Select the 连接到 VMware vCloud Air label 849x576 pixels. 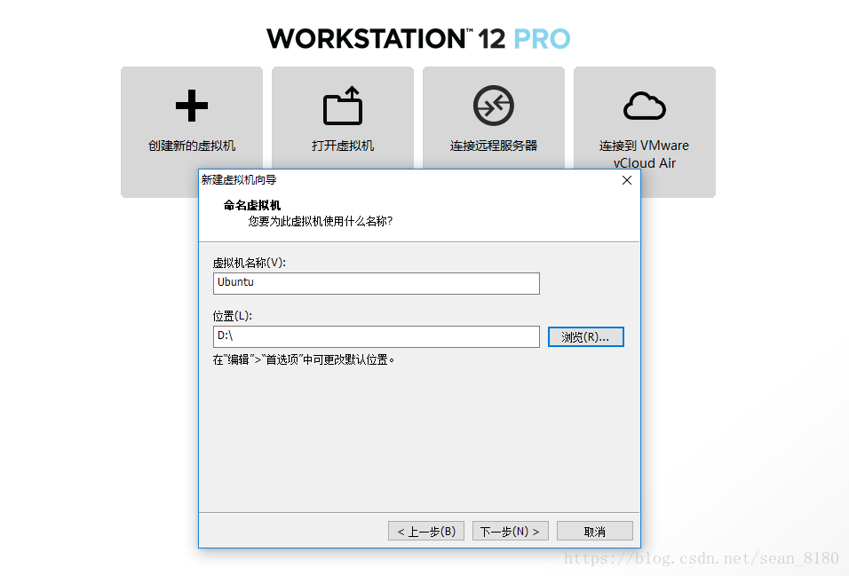[x=645, y=154]
